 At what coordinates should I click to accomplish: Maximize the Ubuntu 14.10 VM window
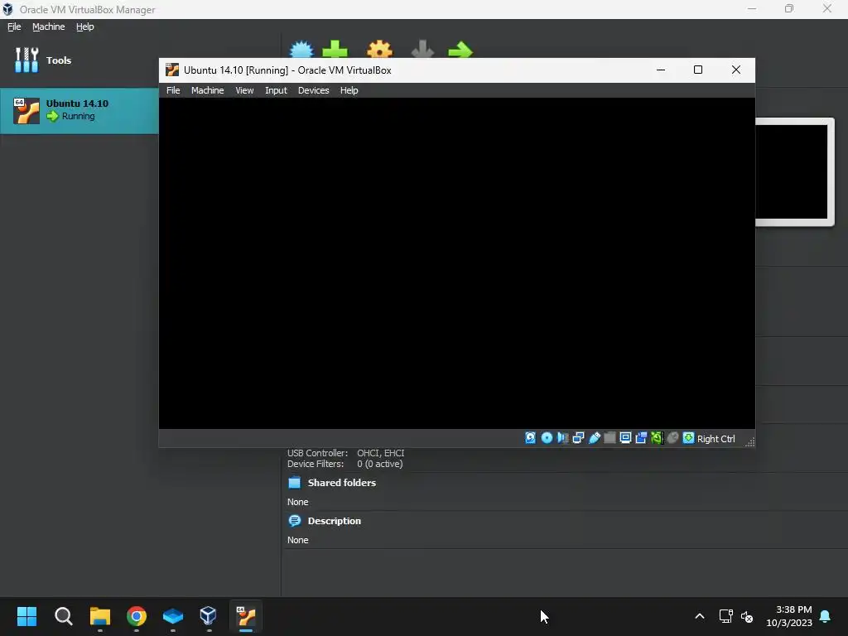click(x=697, y=70)
